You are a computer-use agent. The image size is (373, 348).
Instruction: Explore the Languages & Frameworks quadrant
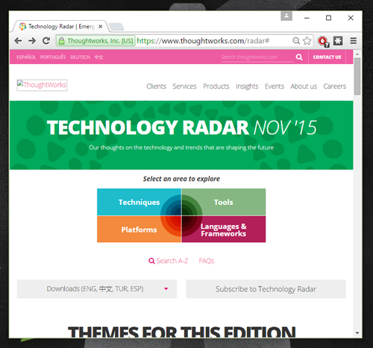pos(224,230)
